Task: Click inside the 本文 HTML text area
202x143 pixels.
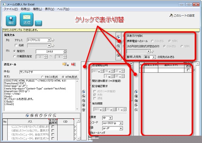Action: coord(40,95)
